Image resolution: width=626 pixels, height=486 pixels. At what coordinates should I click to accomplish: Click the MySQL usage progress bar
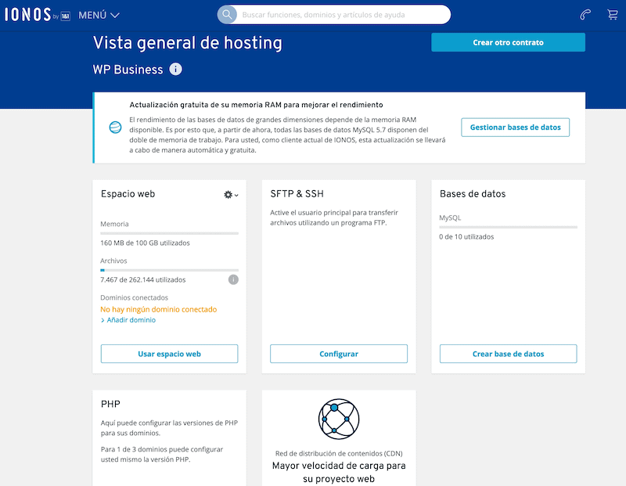[x=508, y=227]
